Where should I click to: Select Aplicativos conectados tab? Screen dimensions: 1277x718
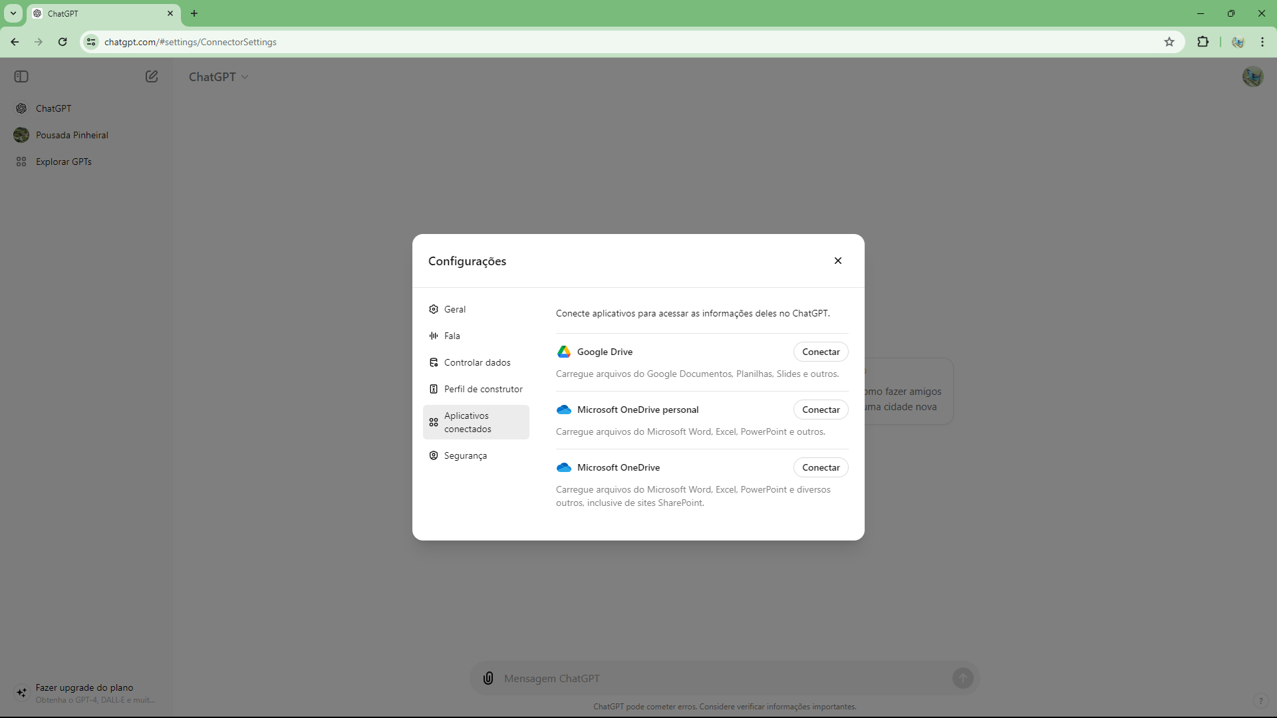(476, 422)
